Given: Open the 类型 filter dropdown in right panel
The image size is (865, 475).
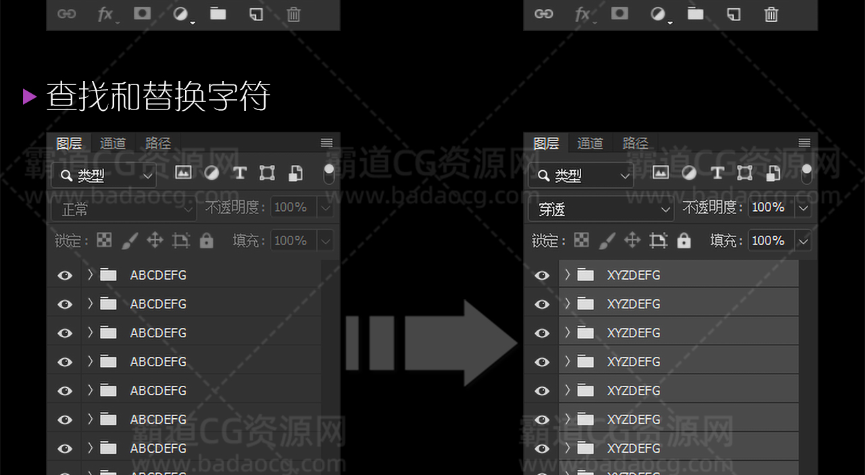Looking at the screenshot, I should tap(580, 176).
